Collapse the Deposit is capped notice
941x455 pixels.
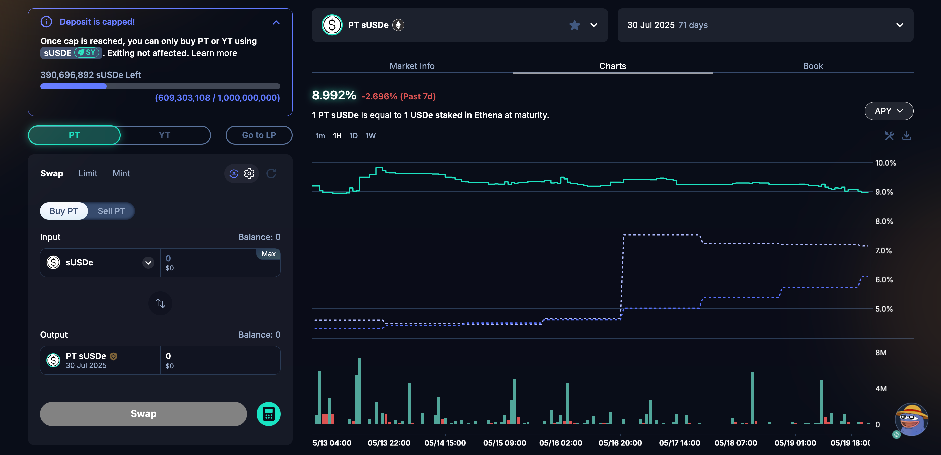pos(276,23)
